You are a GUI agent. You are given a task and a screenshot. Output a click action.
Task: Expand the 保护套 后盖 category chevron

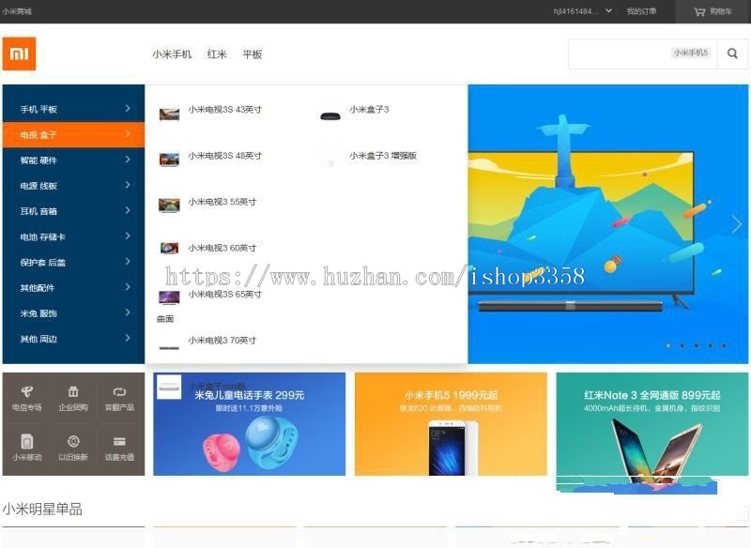click(128, 261)
